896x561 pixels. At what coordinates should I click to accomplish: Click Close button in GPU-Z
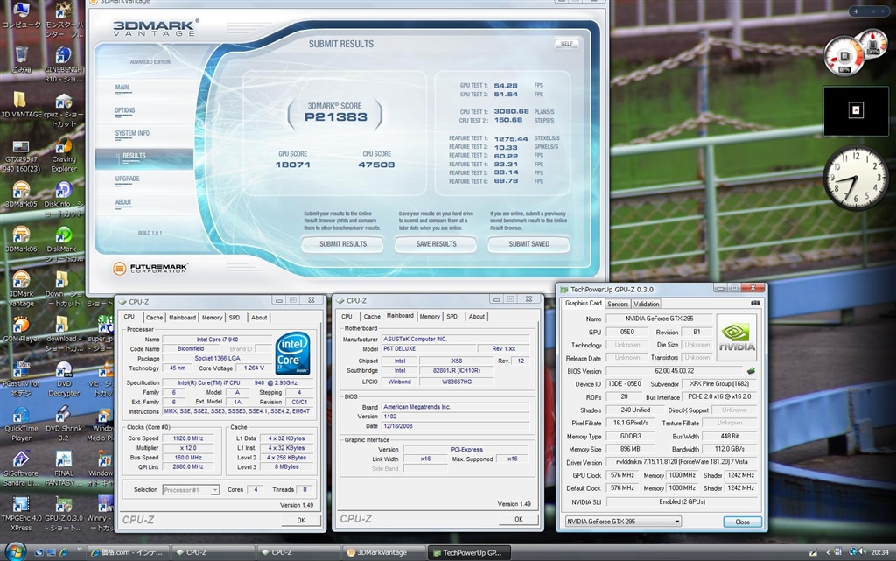(742, 522)
